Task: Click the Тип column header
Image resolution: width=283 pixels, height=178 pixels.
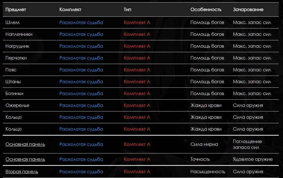Action: (x=128, y=10)
